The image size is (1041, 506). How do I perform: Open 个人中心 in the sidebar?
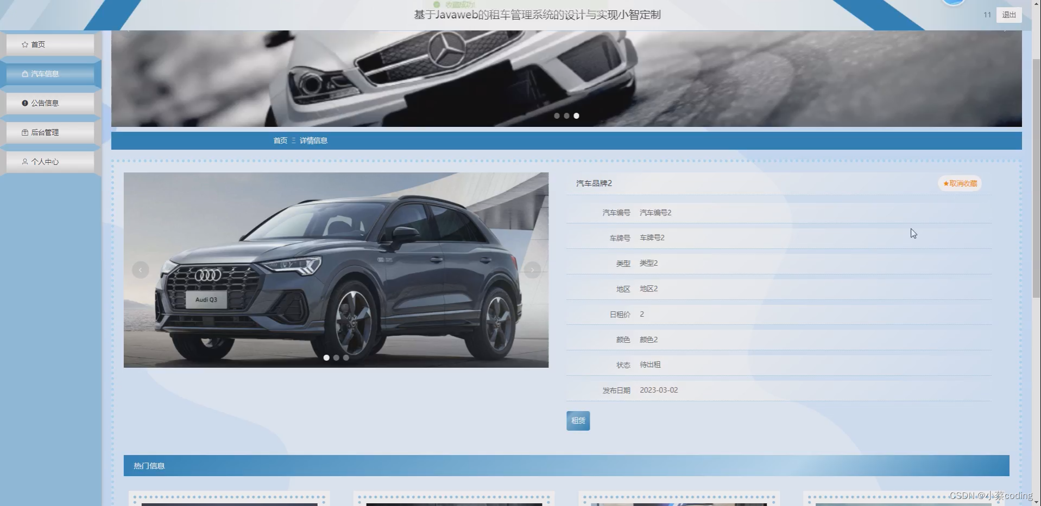coord(50,162)
